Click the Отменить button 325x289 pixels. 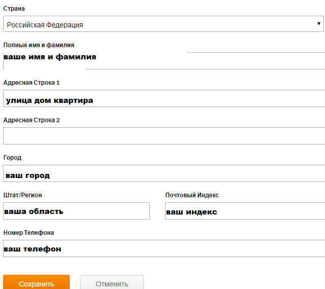click(111, 283)
